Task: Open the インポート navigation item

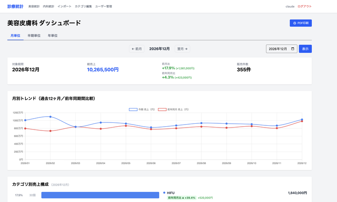Action: point(64,6)
